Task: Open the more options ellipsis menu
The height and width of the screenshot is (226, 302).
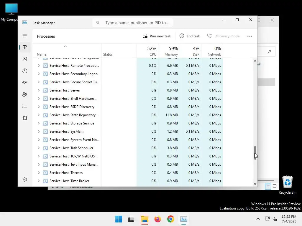Action: 250,36
